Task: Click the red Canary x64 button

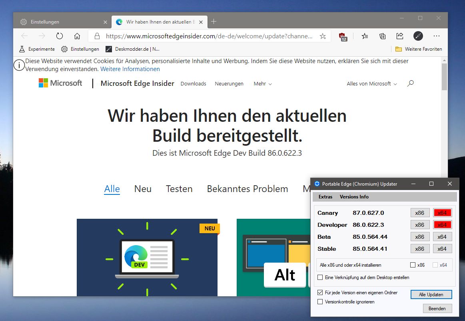Action: [x=442, y=213]
